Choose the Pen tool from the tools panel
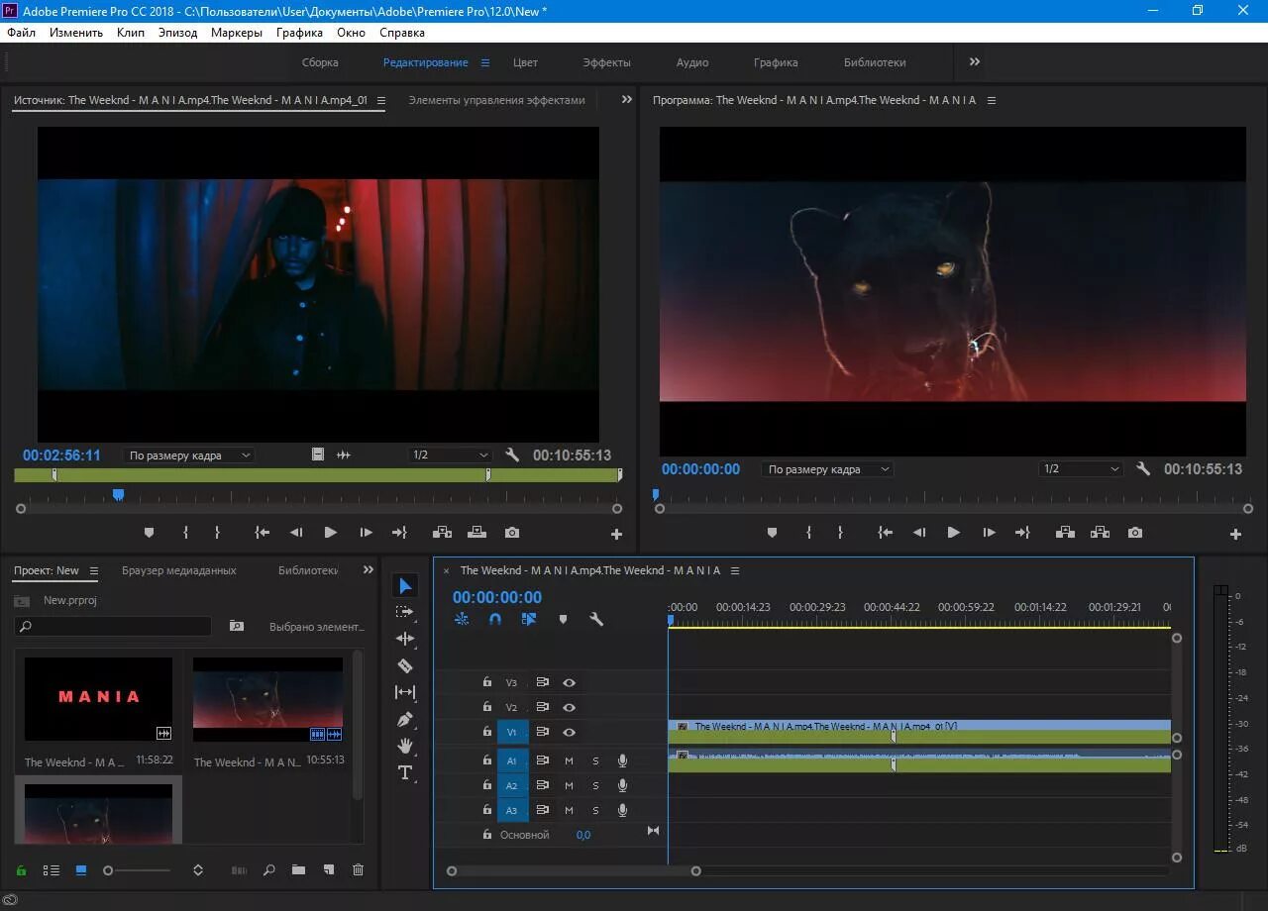The height and width of the screenshot is (911, 1268). (x=405, y=719)
